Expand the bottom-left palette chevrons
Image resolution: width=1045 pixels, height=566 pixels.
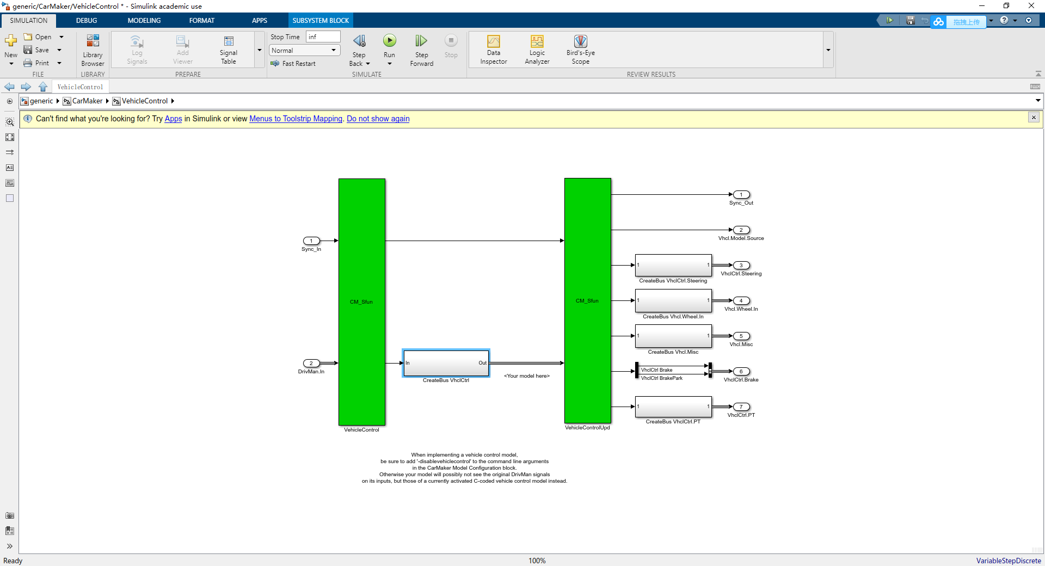(x=10, y=546)
